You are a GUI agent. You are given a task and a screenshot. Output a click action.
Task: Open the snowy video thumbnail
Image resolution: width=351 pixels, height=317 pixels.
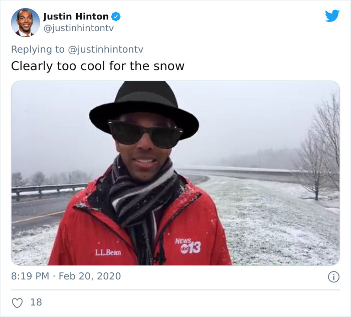tap(175, 173)
